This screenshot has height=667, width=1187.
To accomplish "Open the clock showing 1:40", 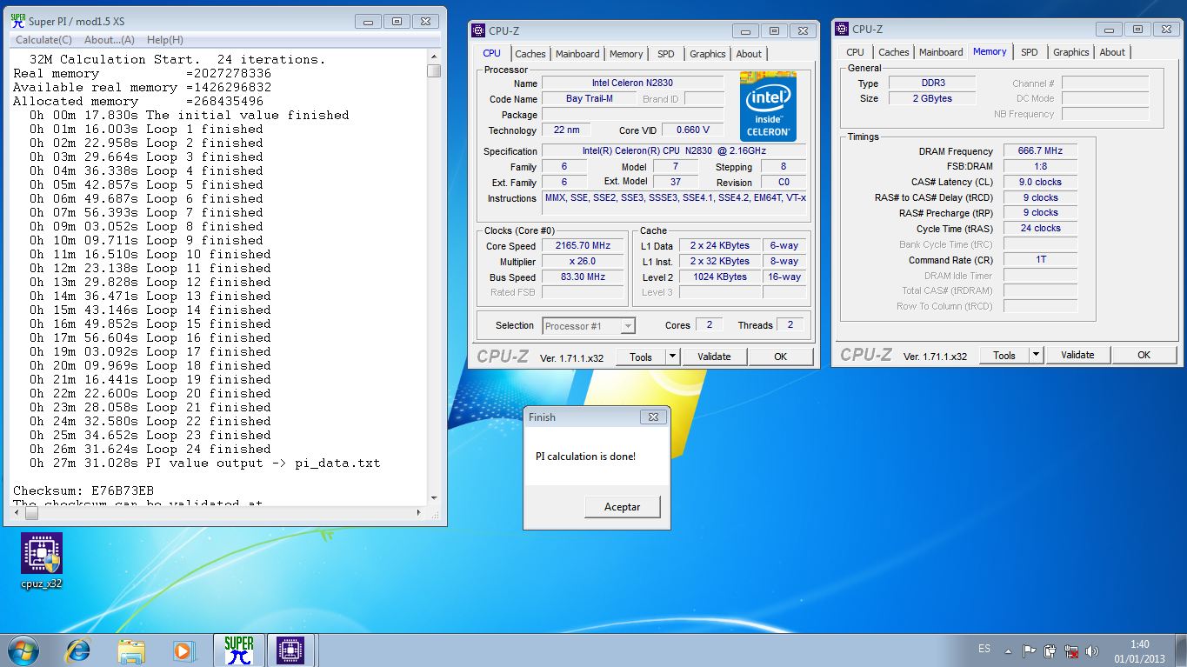I will (x=1139, y=651).
